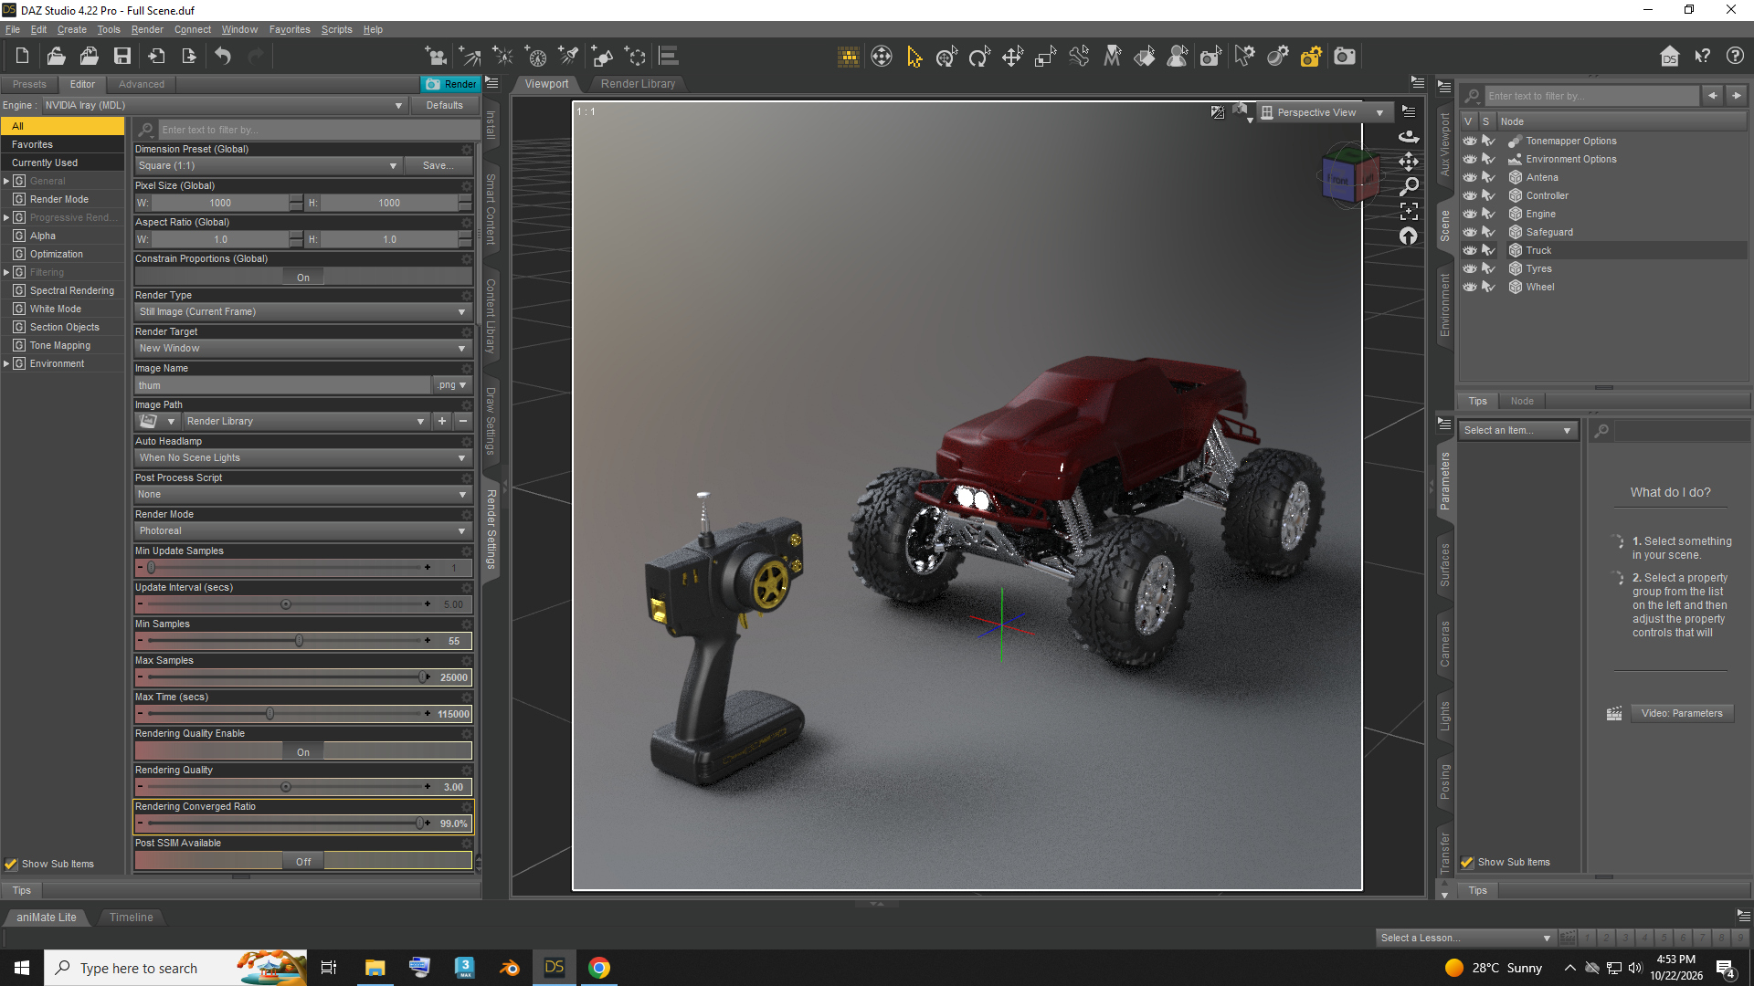Viewport: 1754px width, 986px height.
Task: Select the Translate move tool icon
Action: 1012,57
